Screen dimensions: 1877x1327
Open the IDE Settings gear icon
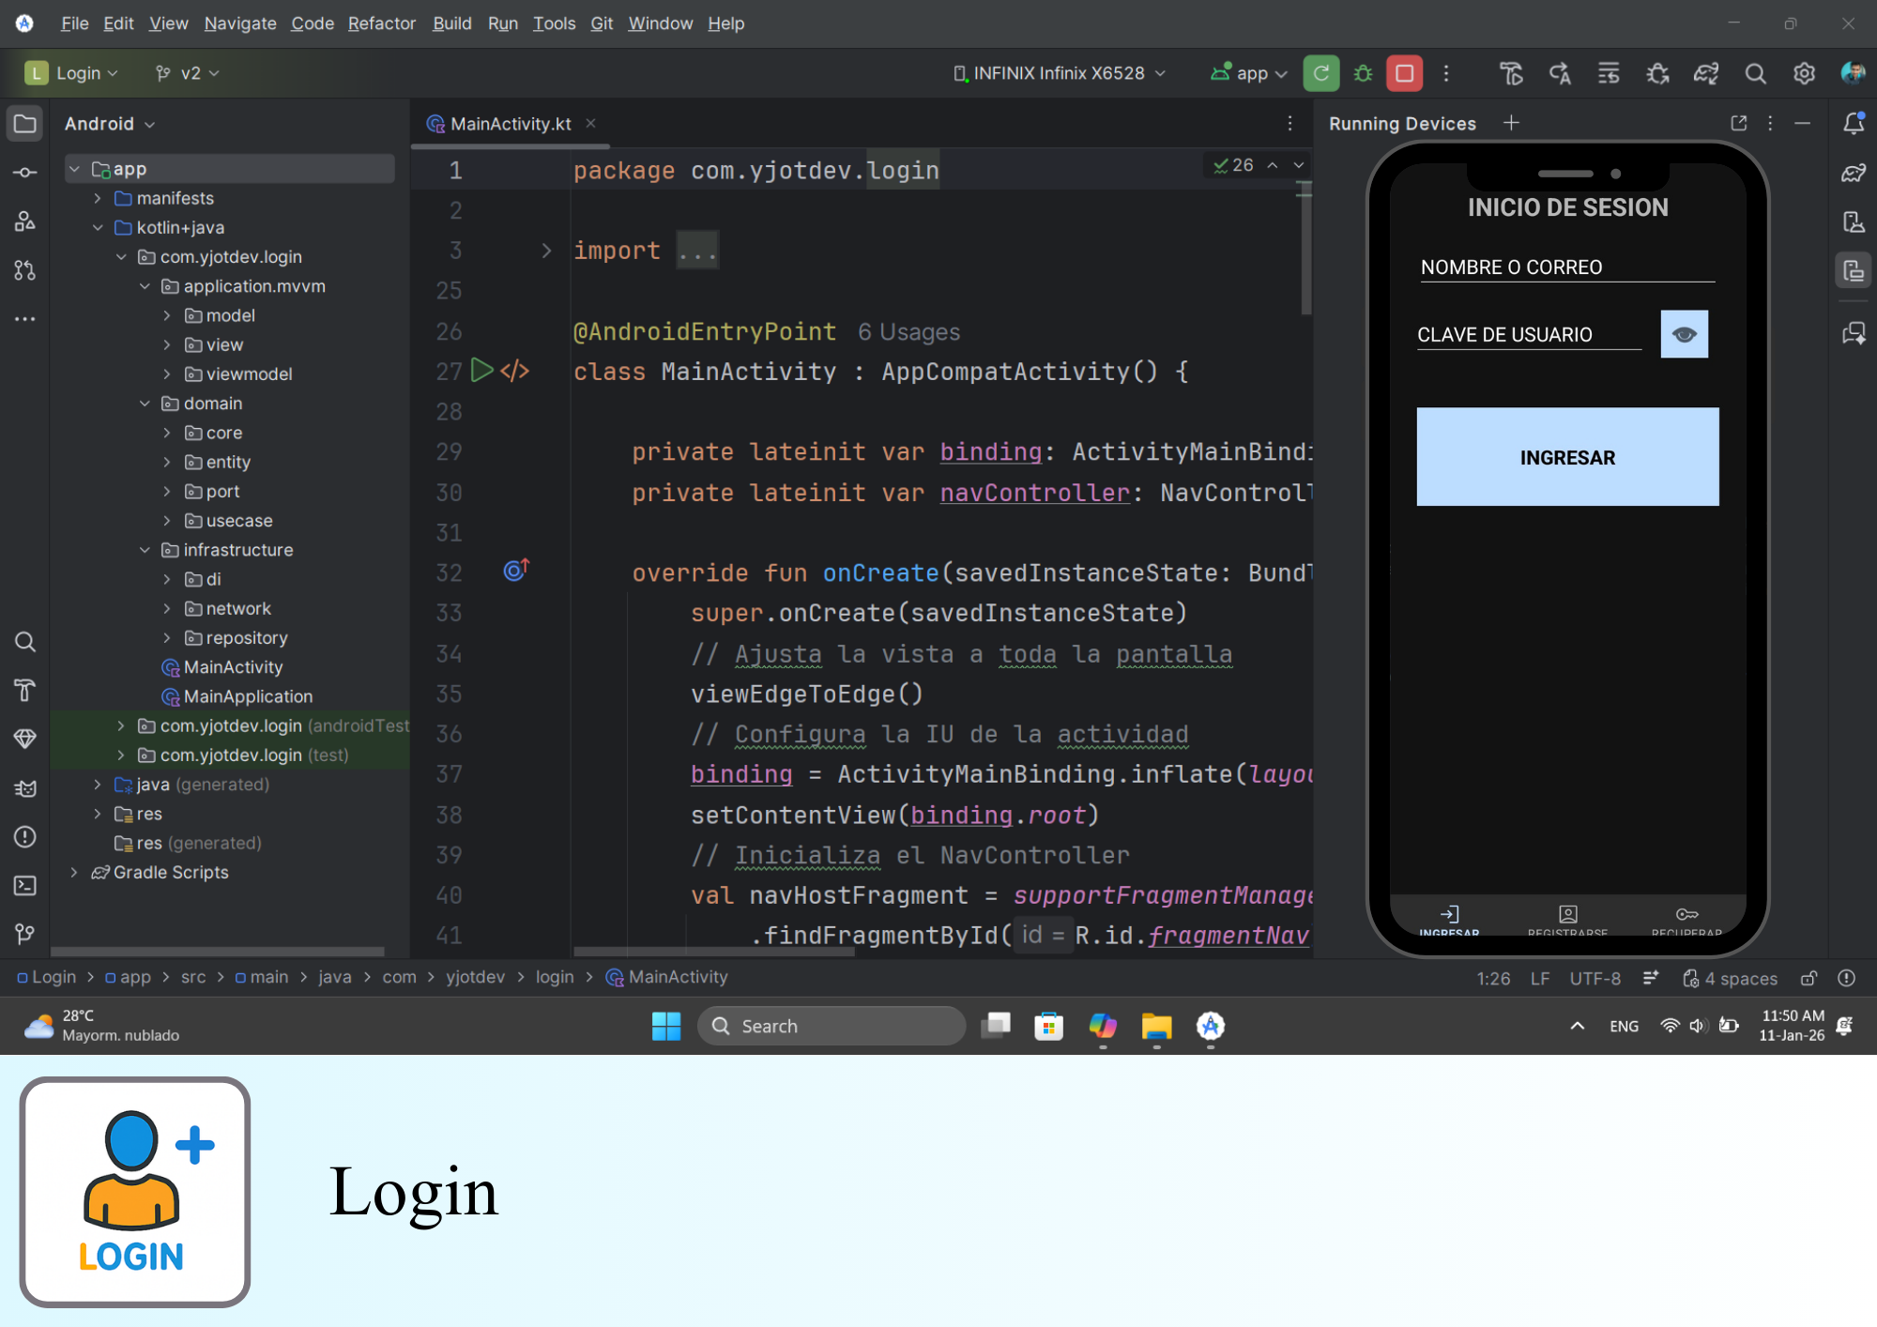1804,73
